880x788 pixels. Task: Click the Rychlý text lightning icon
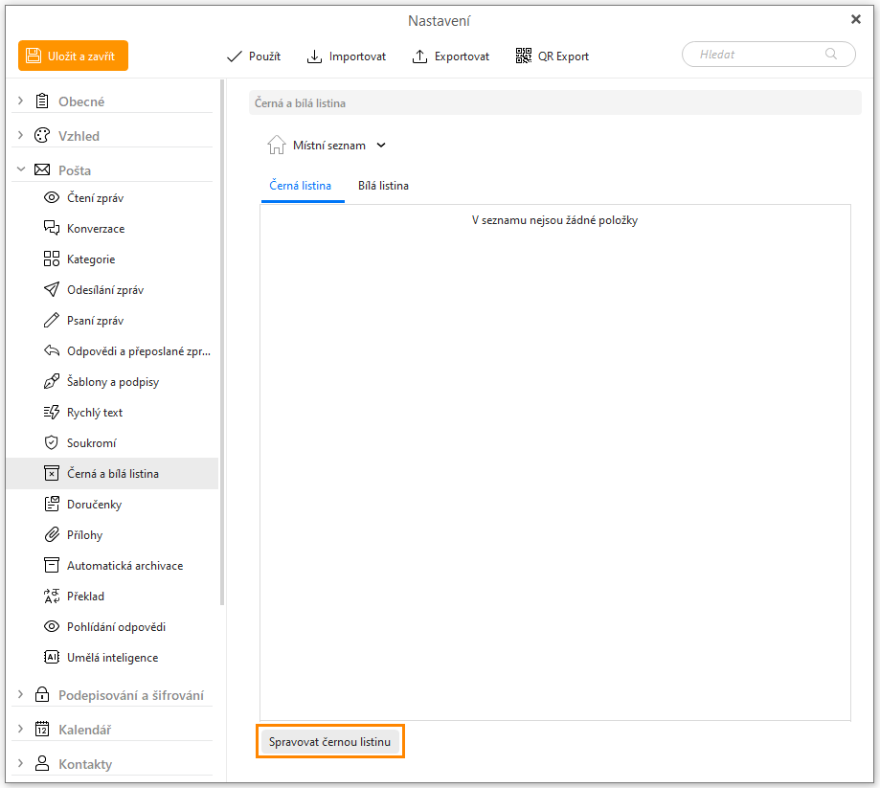52,412
